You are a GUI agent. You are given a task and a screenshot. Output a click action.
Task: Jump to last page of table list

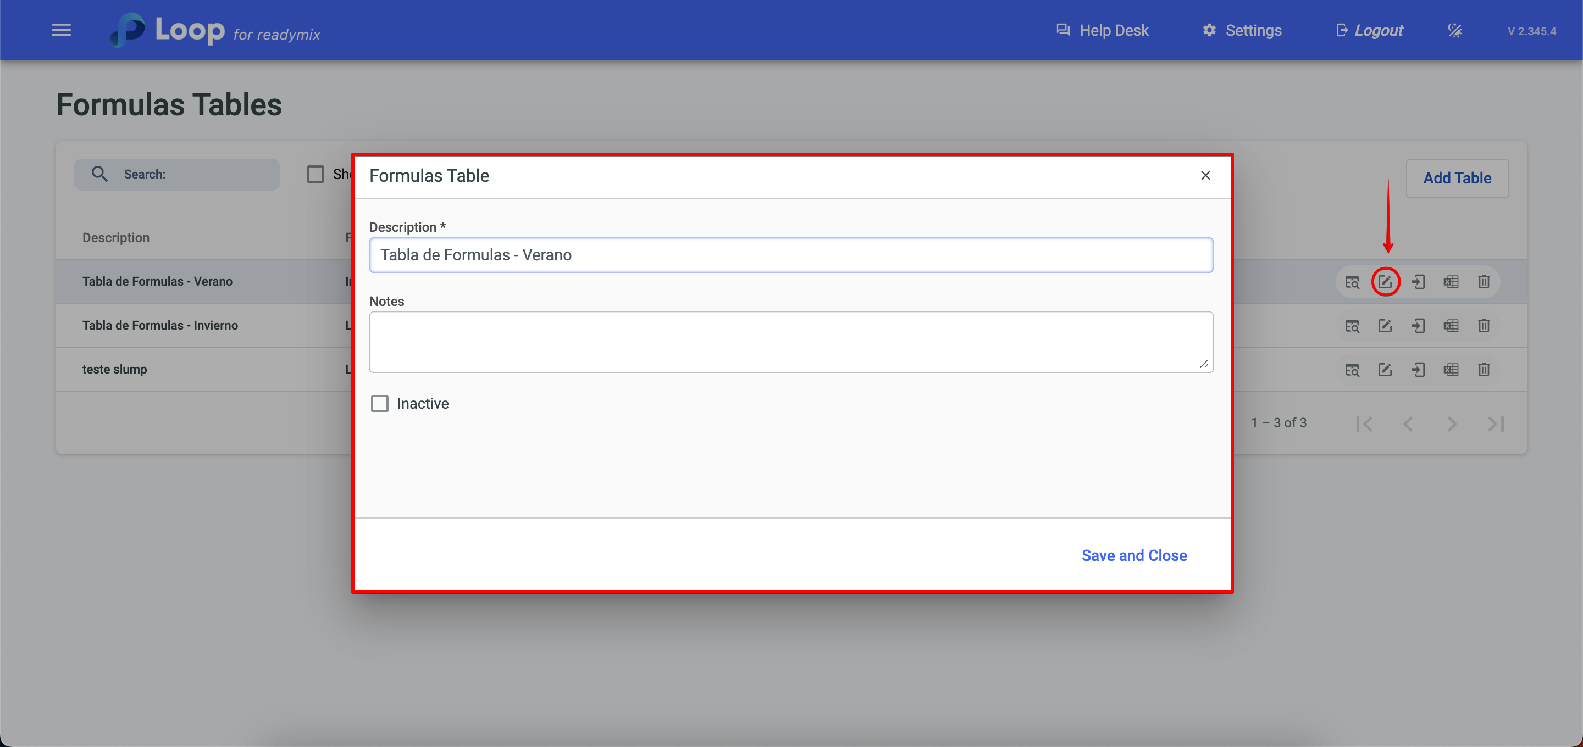click(1496, 424)
